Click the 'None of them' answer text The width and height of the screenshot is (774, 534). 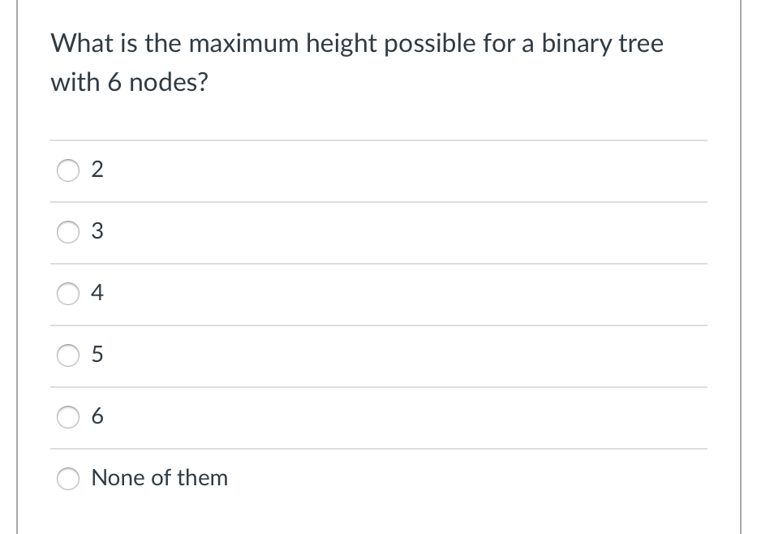[160, 479]
